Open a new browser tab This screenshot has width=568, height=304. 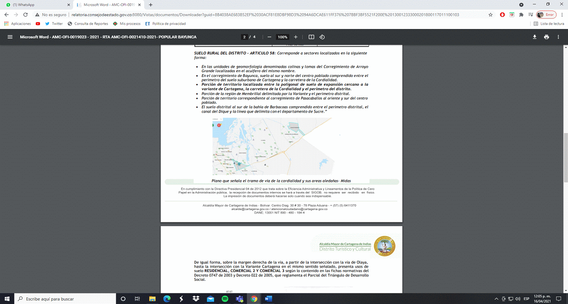click(151, 5)
